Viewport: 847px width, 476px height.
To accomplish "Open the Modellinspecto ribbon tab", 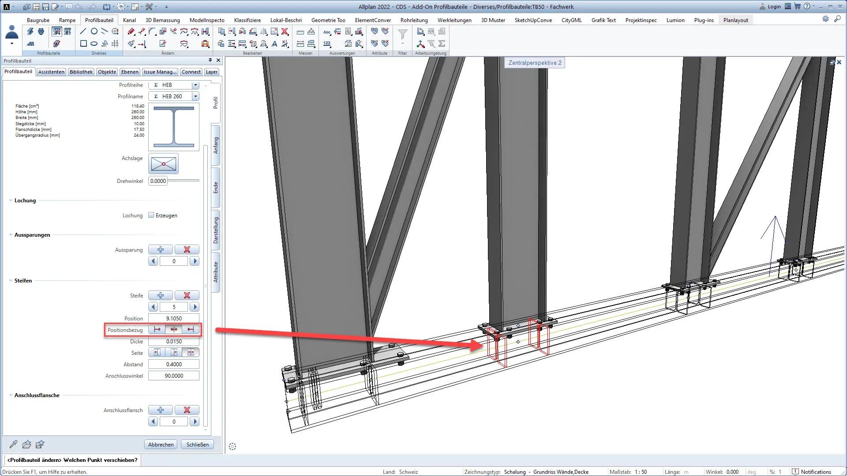I will pyautogui.click(x=207, y=20).
